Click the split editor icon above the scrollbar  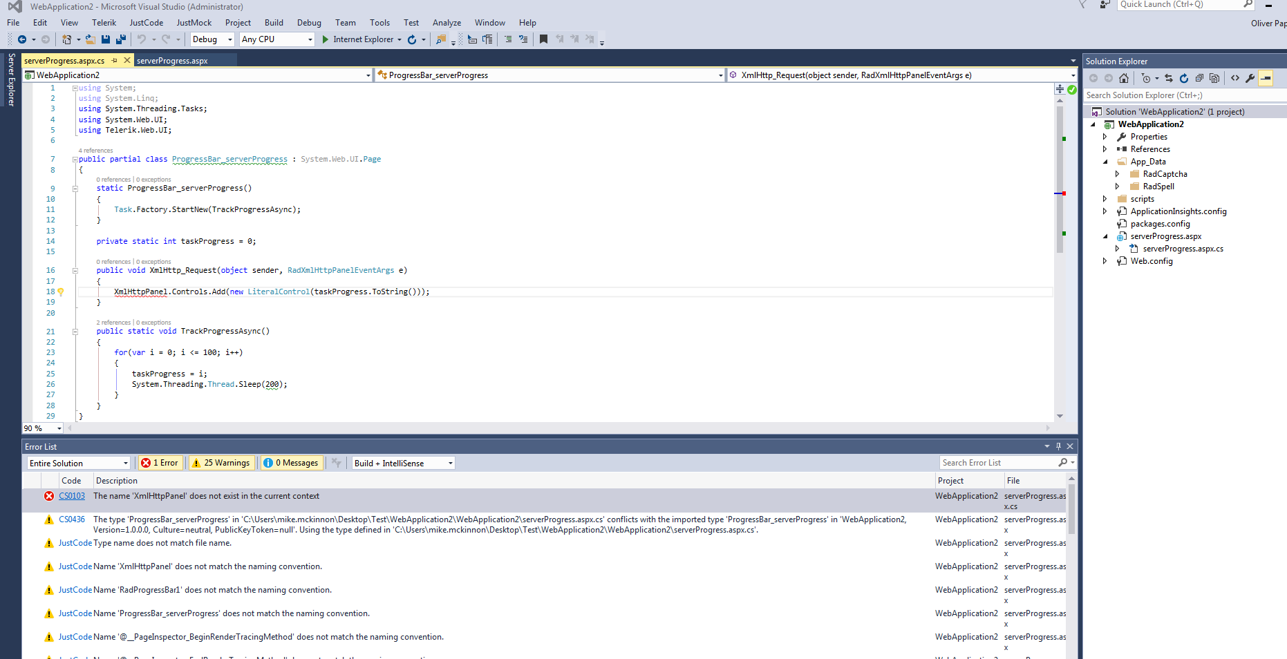click(1060, 89)
